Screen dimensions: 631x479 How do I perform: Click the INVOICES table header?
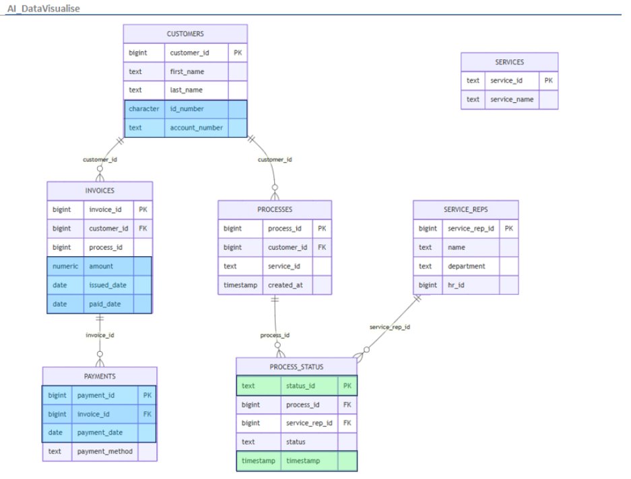coord(100,190)
